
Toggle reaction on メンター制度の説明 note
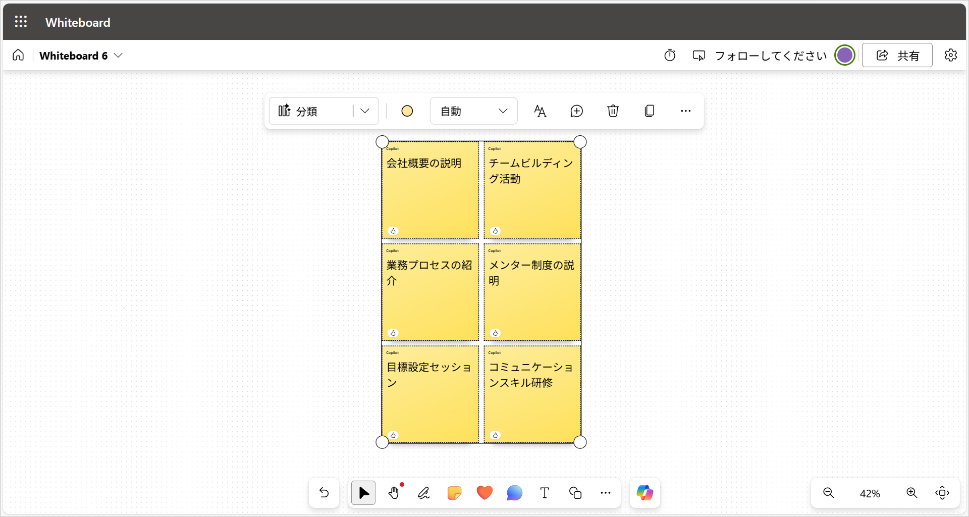pos(495,333)
